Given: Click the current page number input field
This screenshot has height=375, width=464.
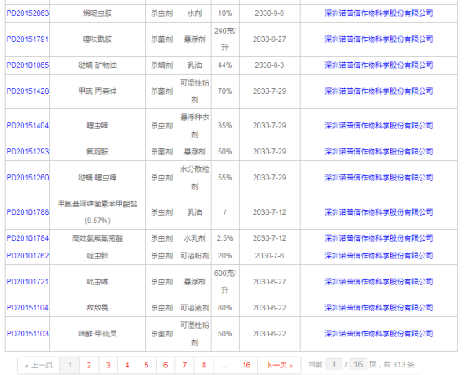Looking at the screenshot, I should [334, 364].
